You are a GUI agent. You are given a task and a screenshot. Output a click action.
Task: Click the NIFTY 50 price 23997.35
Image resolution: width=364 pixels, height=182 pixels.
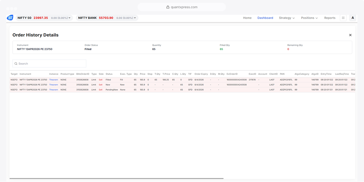point(41,18)
